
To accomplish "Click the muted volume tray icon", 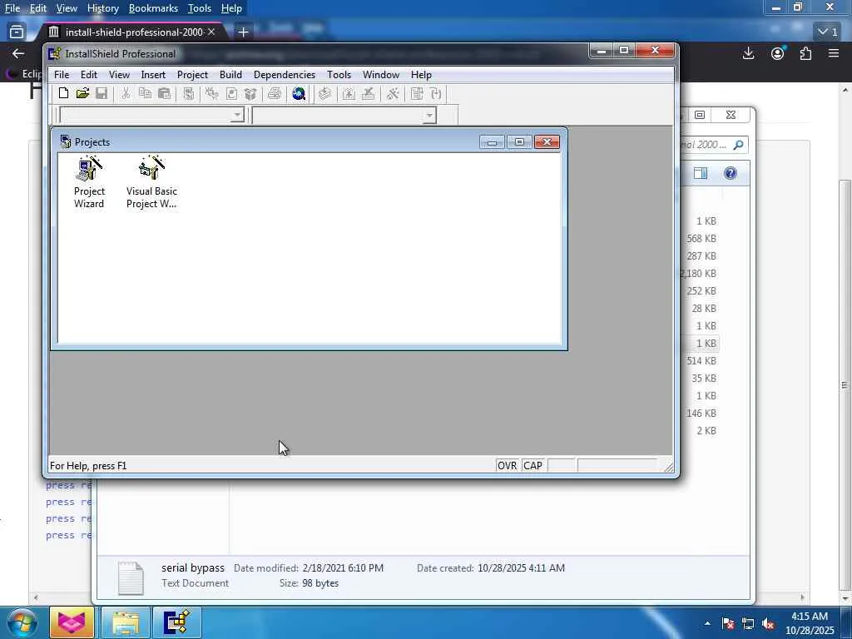I will point(768,623).
